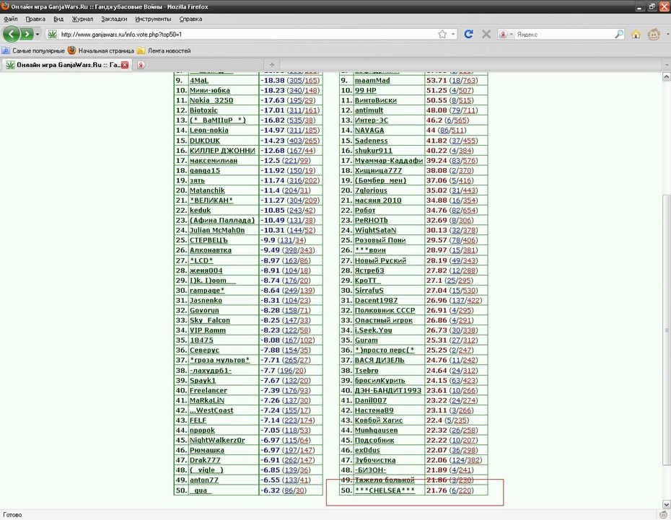Bookmark this page with the star icon
The image size is (671, 520).
(442, 34)
